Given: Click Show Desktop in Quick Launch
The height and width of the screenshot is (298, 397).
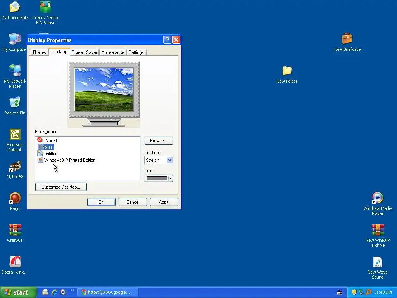Looking at the screenshot, I should pyautogui.click(x=45, y=292).
